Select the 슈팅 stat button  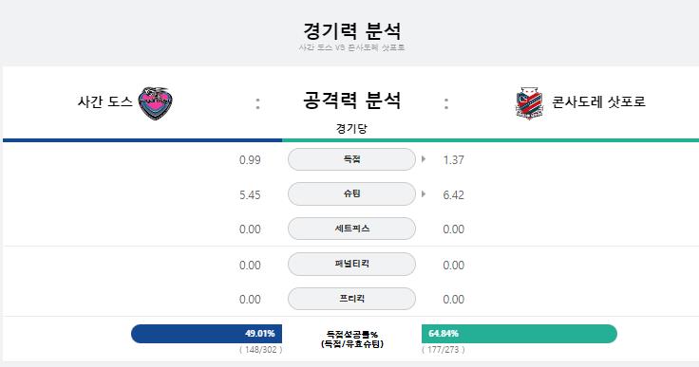351,193
